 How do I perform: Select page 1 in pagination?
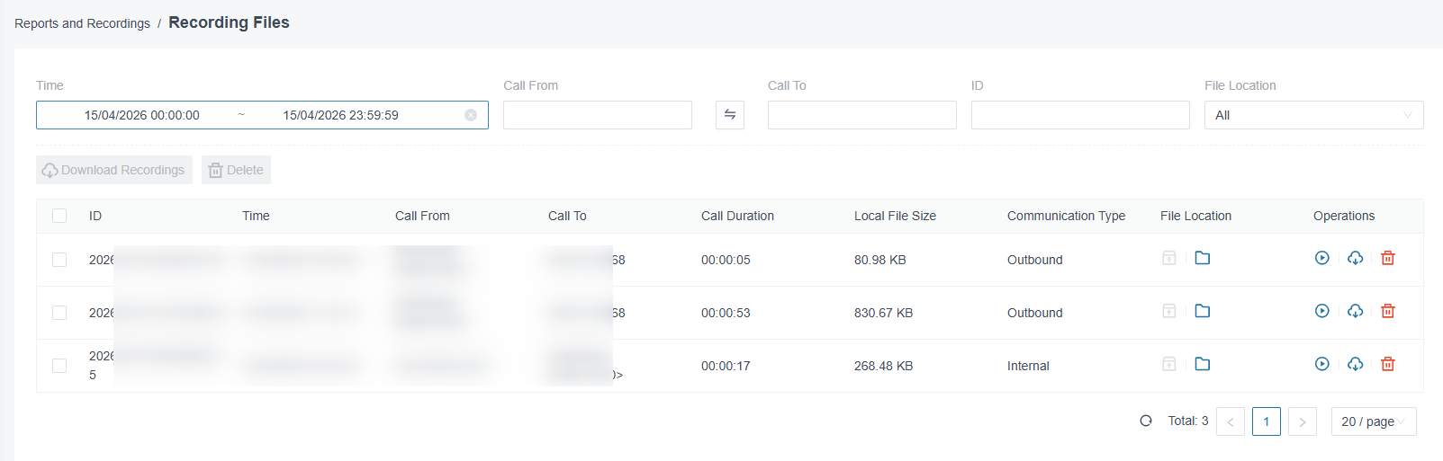coord(1267,421)
